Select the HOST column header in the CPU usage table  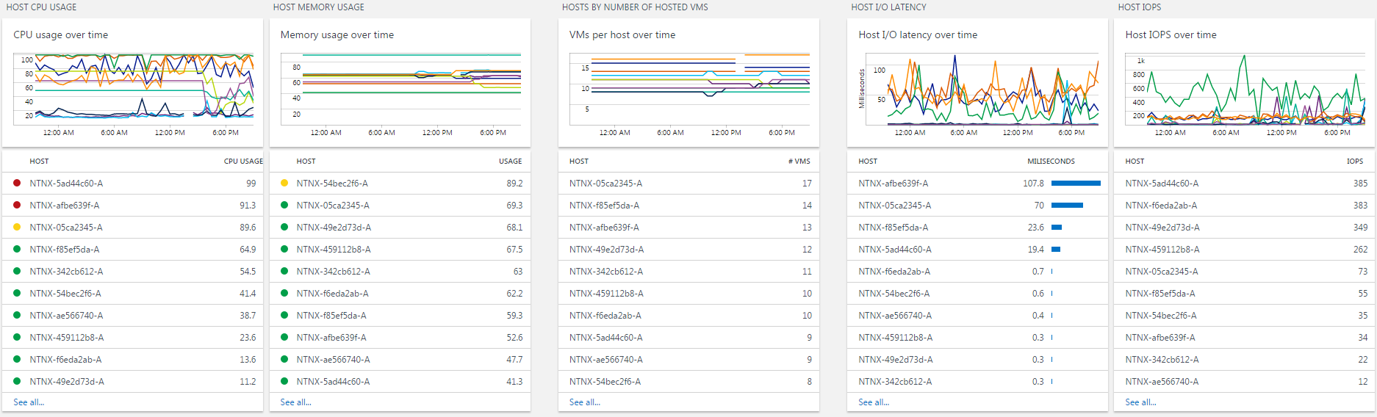pyautogui.click(x=39, y=161)
